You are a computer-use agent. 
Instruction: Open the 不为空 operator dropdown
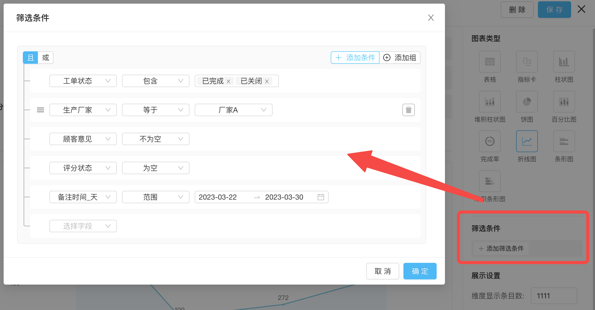[x=155, y=139]
